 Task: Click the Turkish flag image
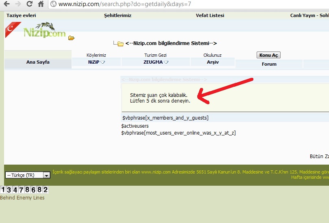(x=13, y=30)
